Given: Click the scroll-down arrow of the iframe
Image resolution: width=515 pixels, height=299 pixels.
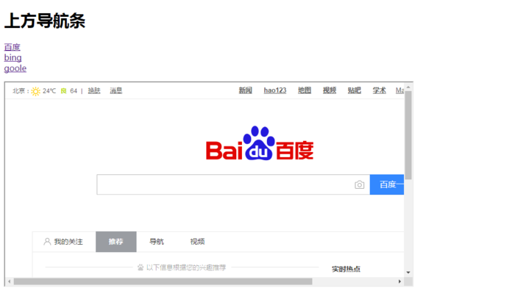Looking at the screenshot, I should coord(408,273).
